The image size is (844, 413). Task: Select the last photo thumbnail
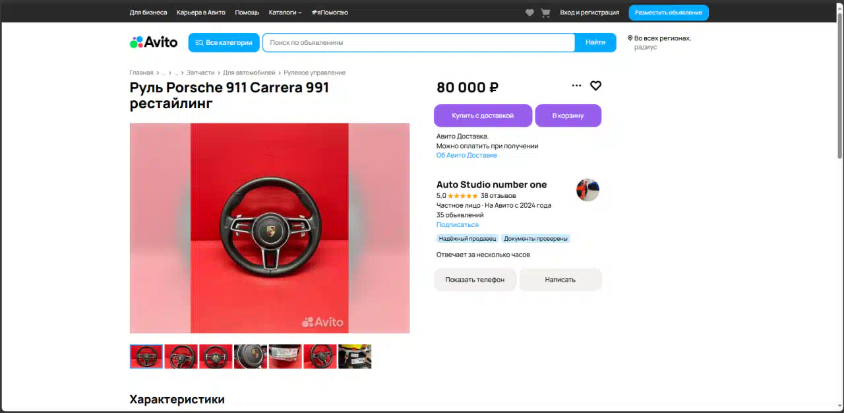coord(355,356)
